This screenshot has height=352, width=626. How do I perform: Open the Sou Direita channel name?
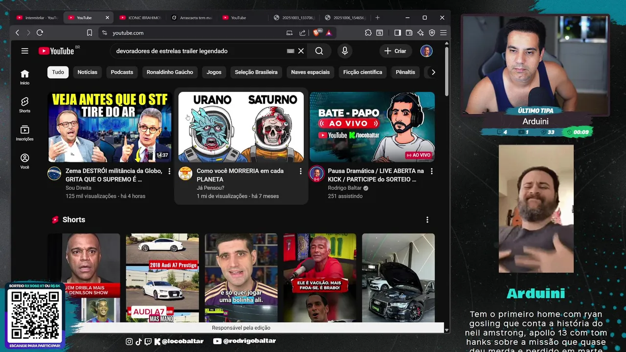click(78, 188)
